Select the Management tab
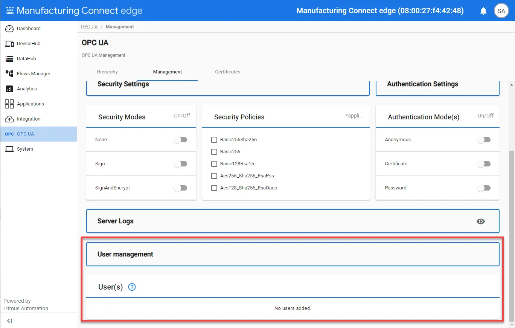The image size is (515, 328). pyautogui.click(x=168, y=72)
